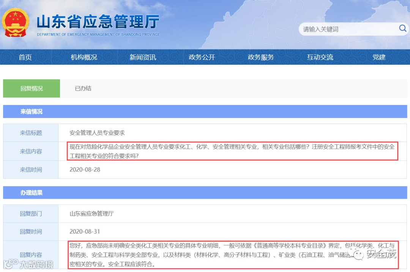Open the 机构概况 navigation item
Image resolution: width=410 pixels, height=272 pixels.
point(84,57)
